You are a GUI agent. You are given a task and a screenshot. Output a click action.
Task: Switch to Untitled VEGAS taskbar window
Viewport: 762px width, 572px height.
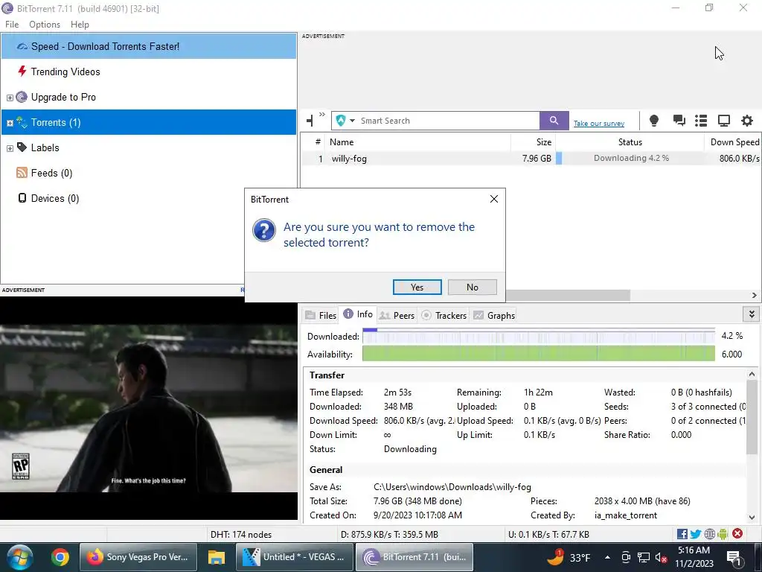point(295,557)
